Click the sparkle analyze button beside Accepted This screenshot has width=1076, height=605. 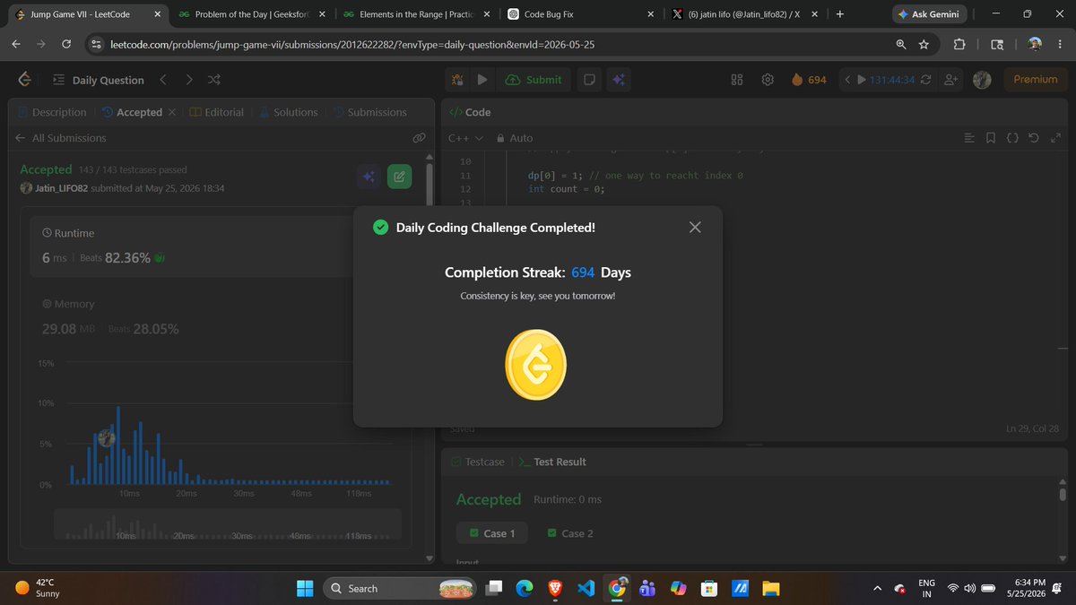pos(368,177)
